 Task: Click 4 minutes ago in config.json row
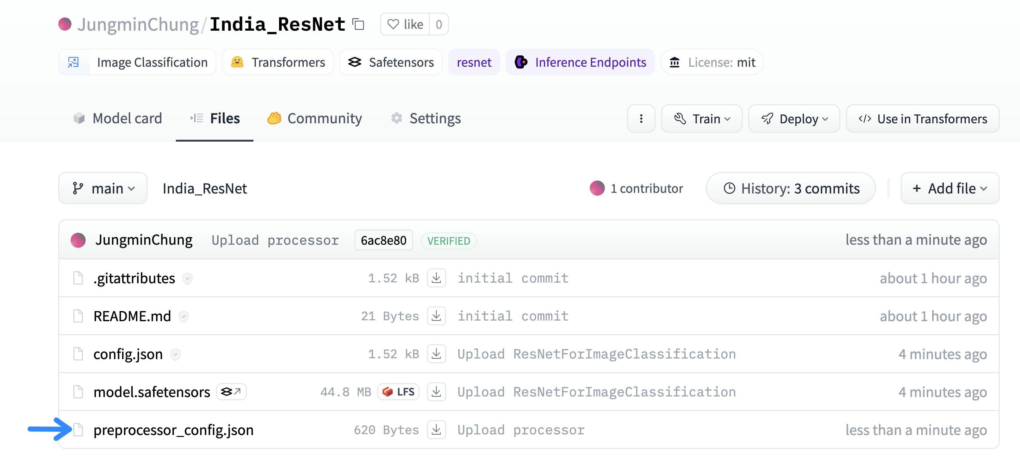[x=942, y=354]
